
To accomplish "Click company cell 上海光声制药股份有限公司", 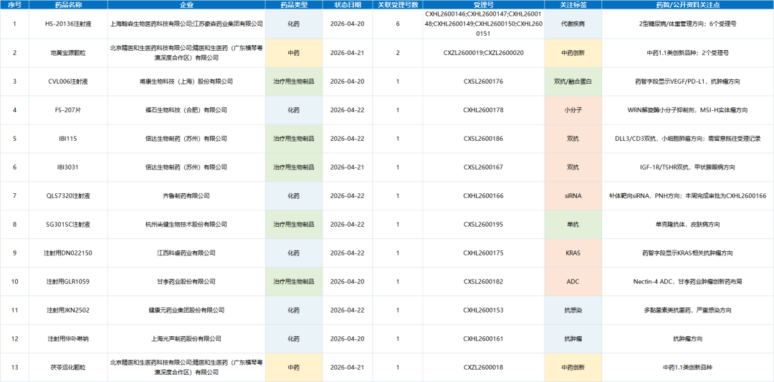I will (186, 338).
